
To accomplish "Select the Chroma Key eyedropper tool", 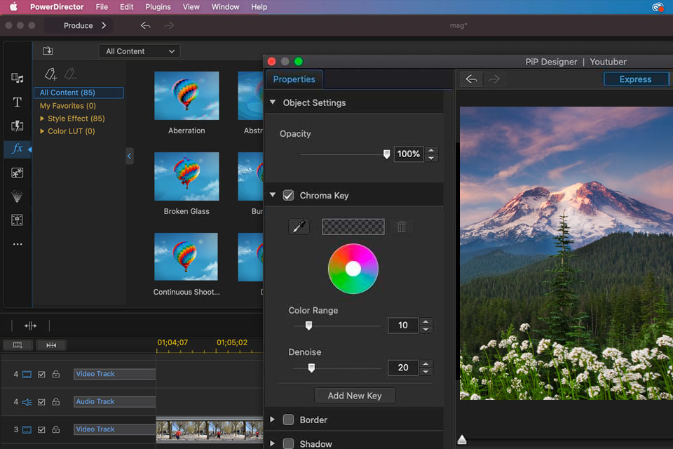I will coord(299,227).
